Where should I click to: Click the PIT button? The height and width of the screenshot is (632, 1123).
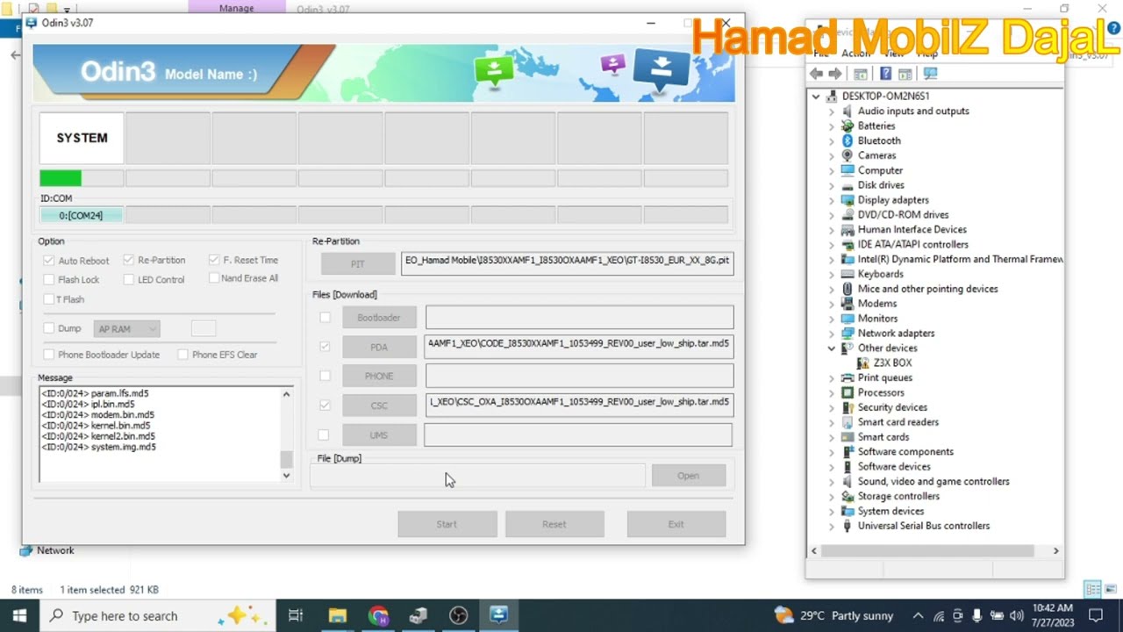(357, 263)
